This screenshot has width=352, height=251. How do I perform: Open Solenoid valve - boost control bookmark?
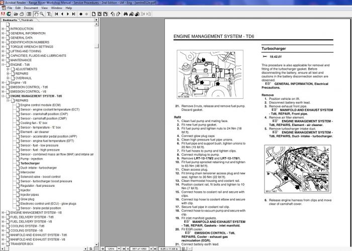coord(40,177)
